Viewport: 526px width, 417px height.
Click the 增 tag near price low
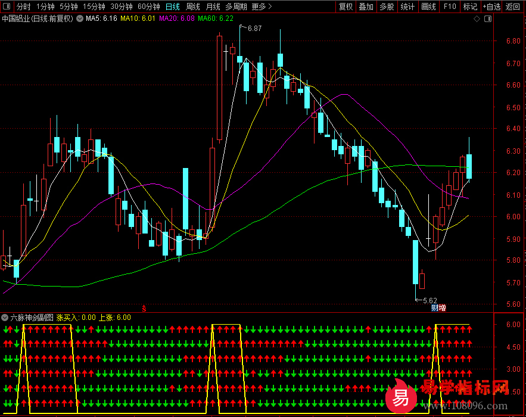coord(442,308)
